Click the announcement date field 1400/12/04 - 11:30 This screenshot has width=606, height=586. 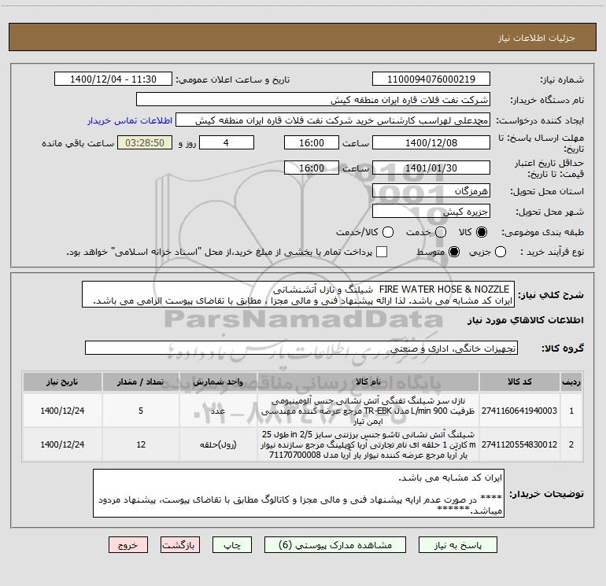click(113, 79)
